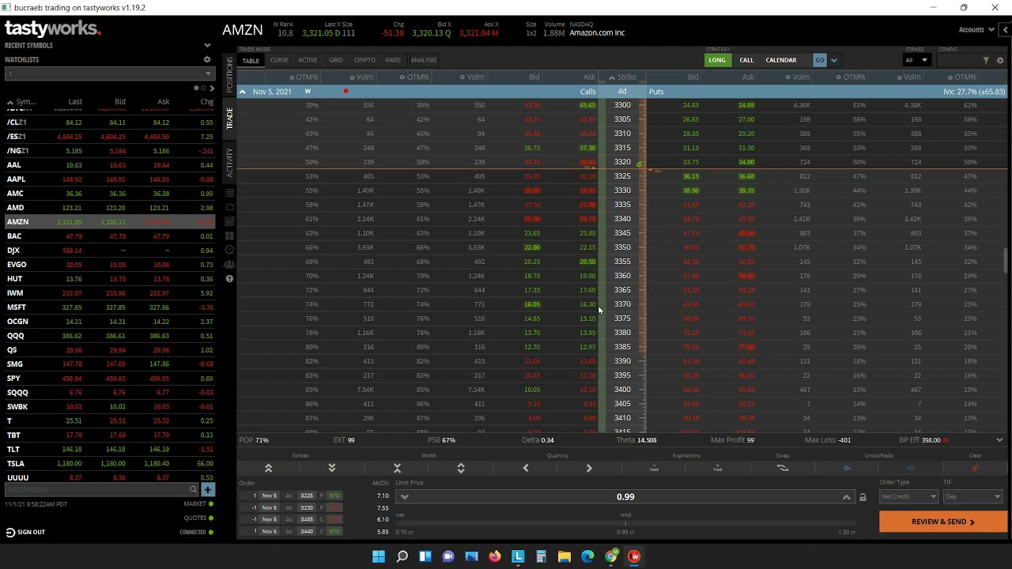Open Strikes All dropdown
The height and width of the screenshot is (569, 1012).
(x=916, y=60)
